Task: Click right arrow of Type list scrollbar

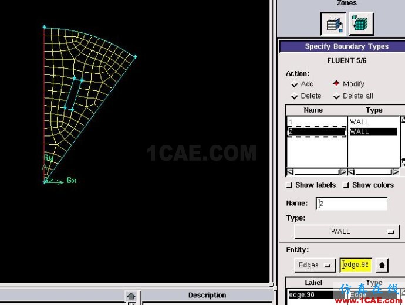Action: [x=395, y=172]
